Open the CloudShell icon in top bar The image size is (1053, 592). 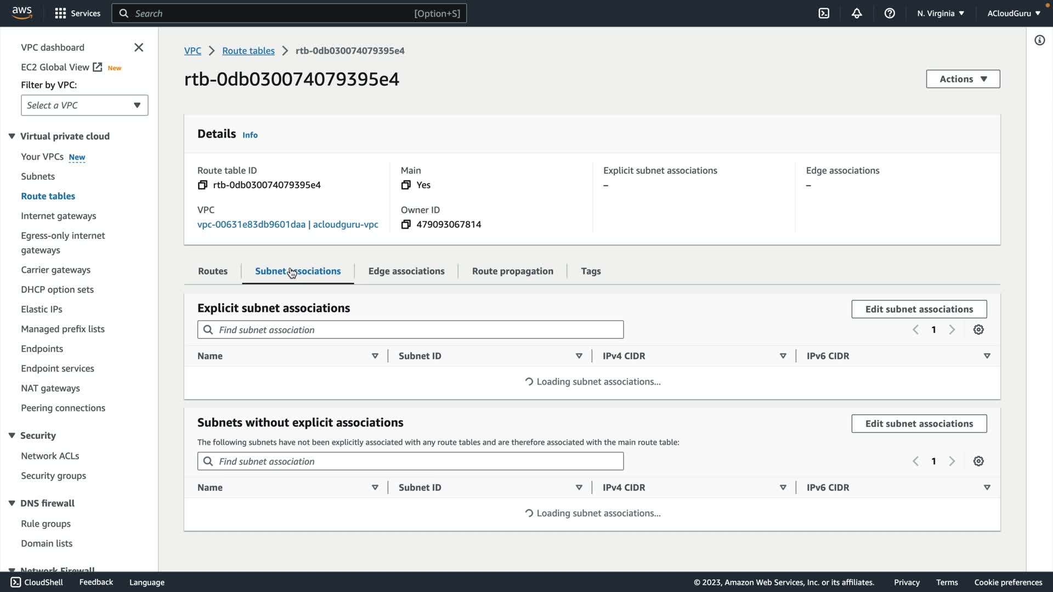[x=824, y=13]
